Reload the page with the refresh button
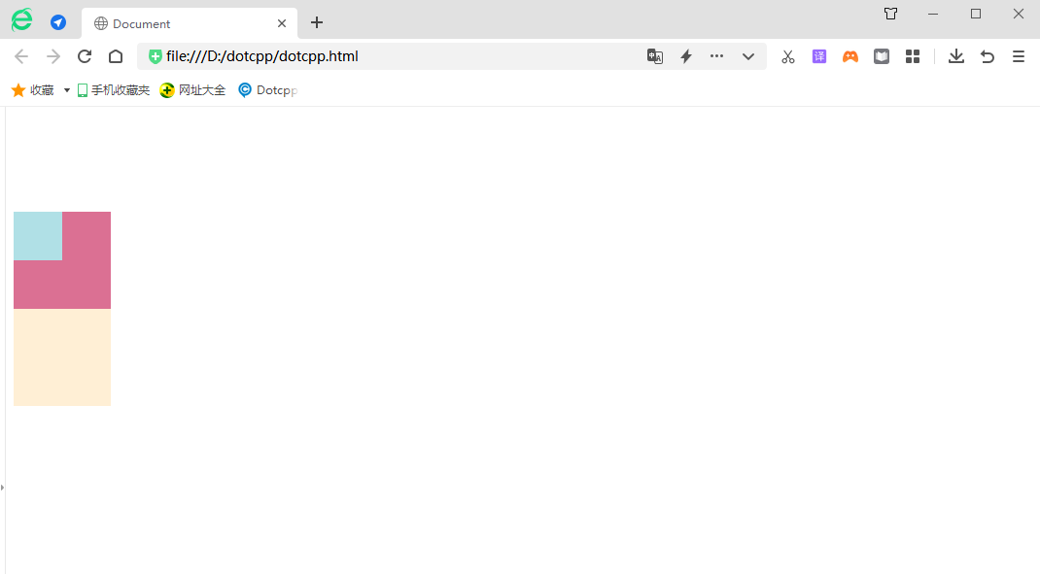The width and height of the screenshot is (1040, 574). (85, 56)
